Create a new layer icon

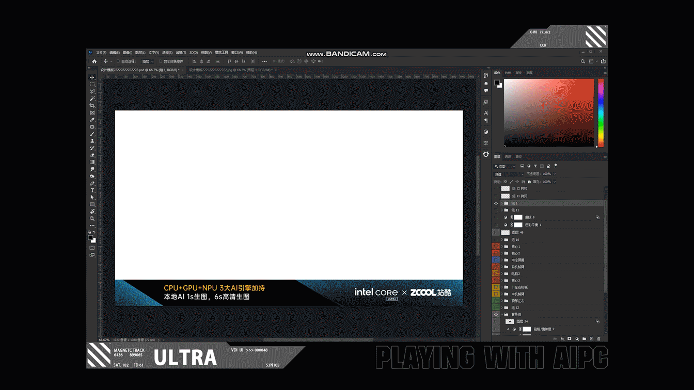[x=591, y=339]
